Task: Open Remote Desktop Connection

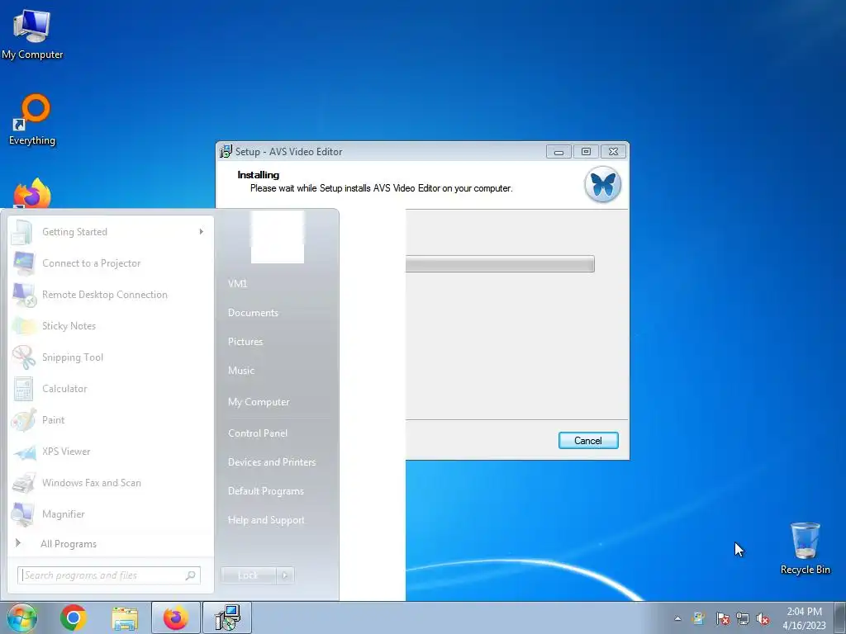Action: tap(111, 295)
